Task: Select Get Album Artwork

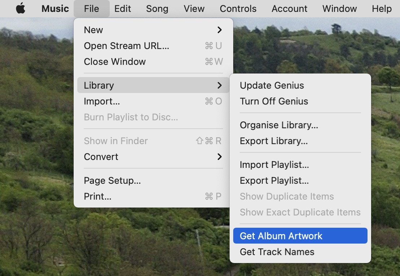Action: tap(300, 236)
